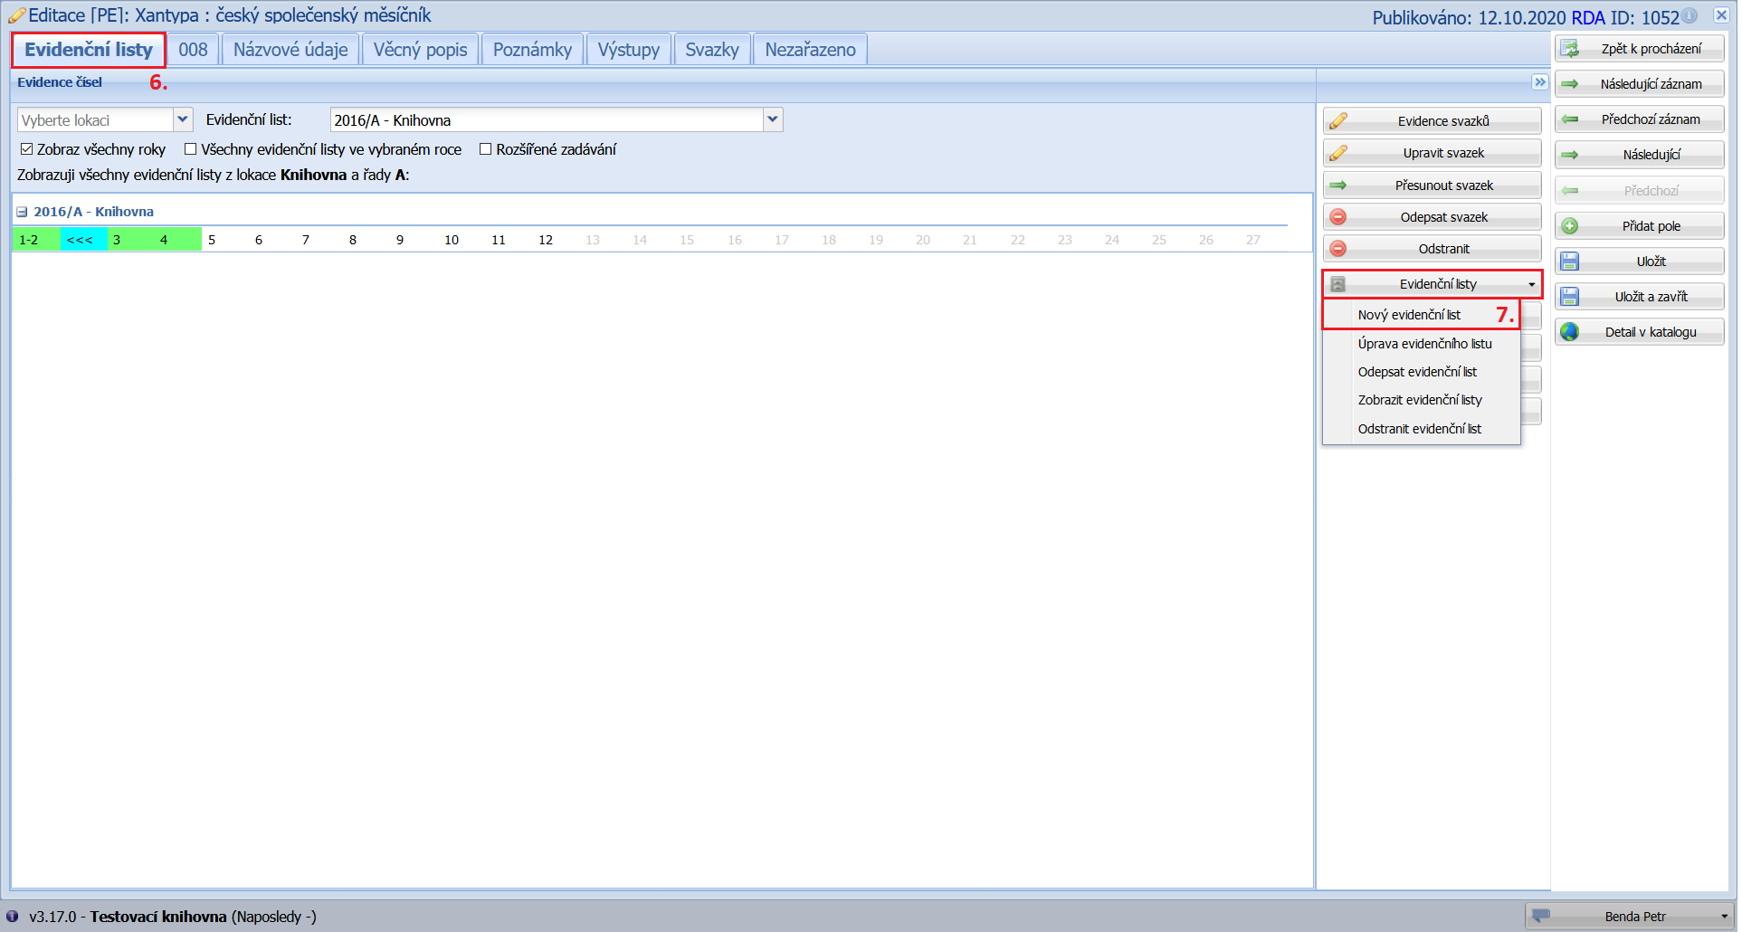Switch to the 008 tab
Screen dimensions: 1742x932
tap(193, 50)
